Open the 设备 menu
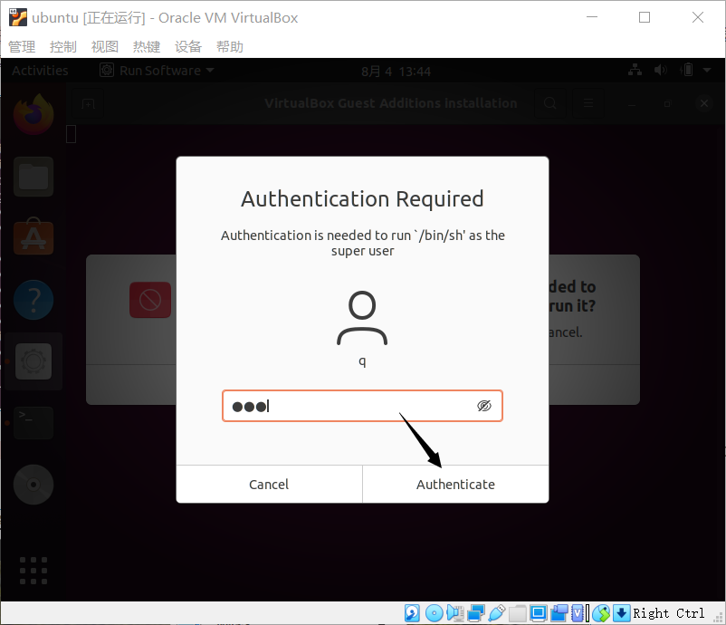 [x=188, y=46]
